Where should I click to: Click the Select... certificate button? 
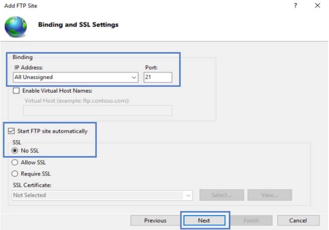[222, 195]
